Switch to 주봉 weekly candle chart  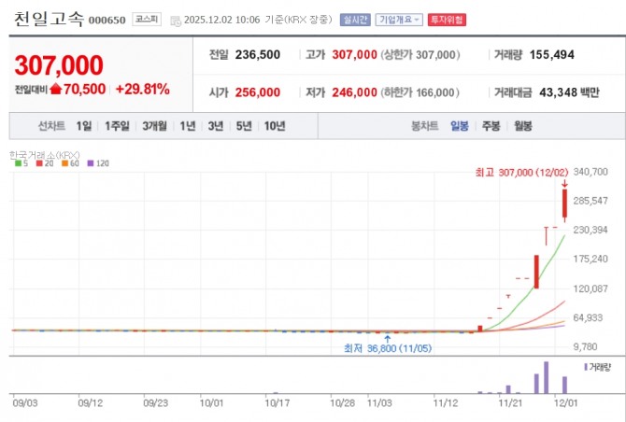pyautogui.click(x=491, y=126)
